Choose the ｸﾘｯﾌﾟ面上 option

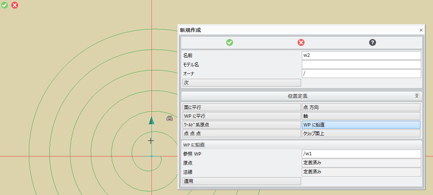[361, 134]
